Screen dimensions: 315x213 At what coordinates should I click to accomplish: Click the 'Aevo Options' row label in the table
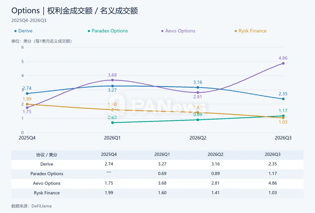point(47,183)
